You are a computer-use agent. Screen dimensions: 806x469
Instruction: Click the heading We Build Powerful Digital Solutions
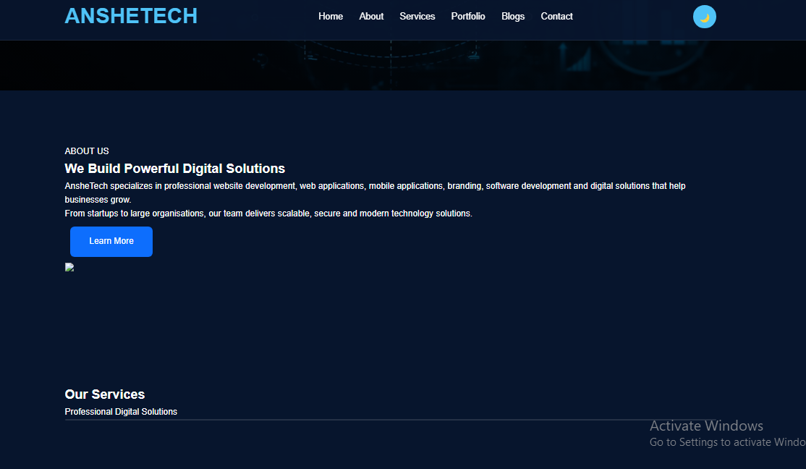[175, 169]
